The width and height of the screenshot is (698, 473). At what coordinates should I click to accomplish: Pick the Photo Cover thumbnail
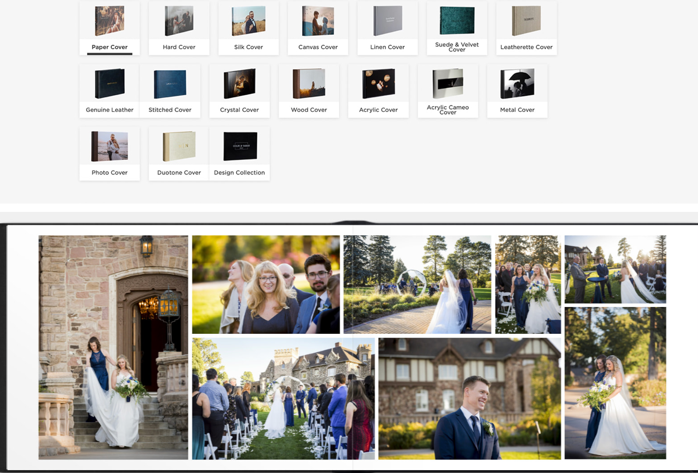point(110,153)
